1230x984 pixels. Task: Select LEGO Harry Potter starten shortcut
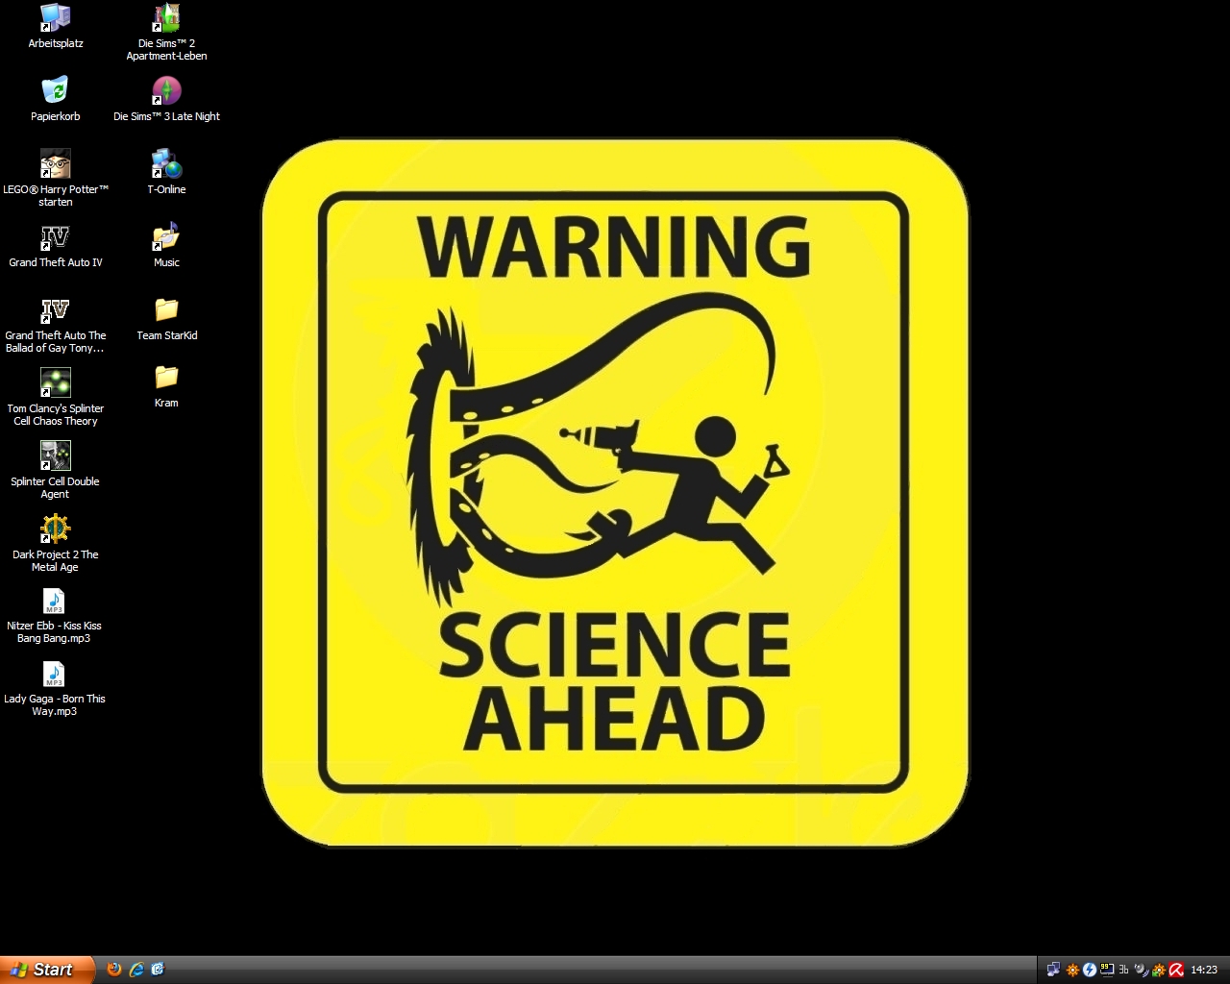(55, 164)
